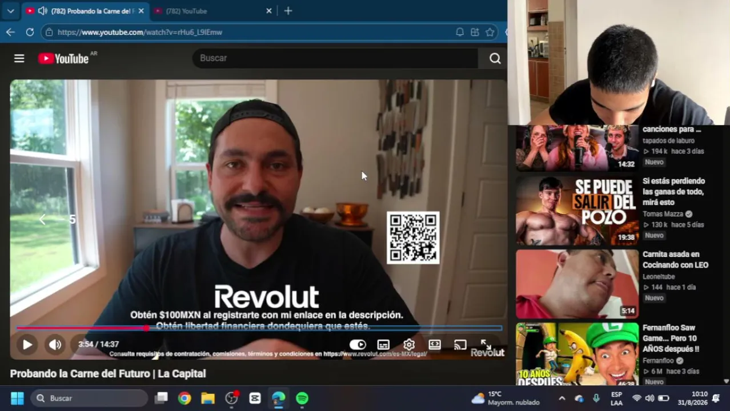Expand the tab list dropdown chevron

(x=10, y=11)
